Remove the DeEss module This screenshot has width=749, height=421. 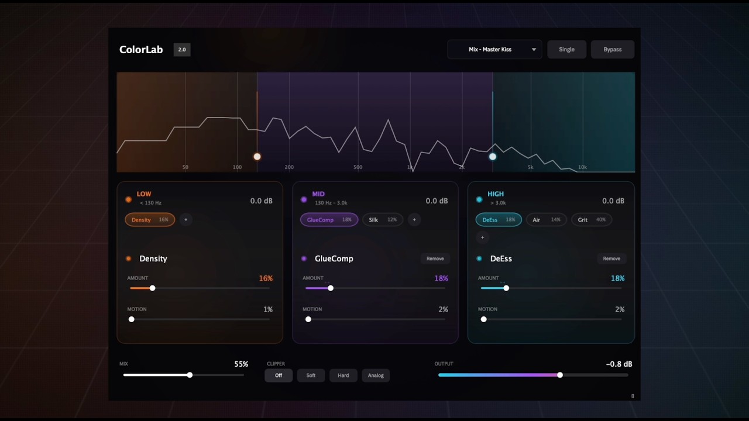click(x=611, y=258)
